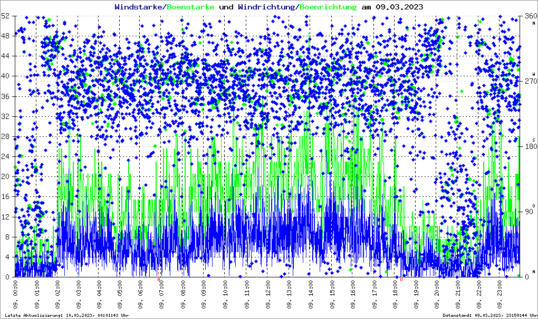
Task: Click the time label "09. 15:00"
Action: (332, 294)
